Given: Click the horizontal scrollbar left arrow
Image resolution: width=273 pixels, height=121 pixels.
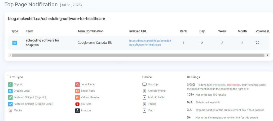Looking at the screenshot, I should (10, 55).
